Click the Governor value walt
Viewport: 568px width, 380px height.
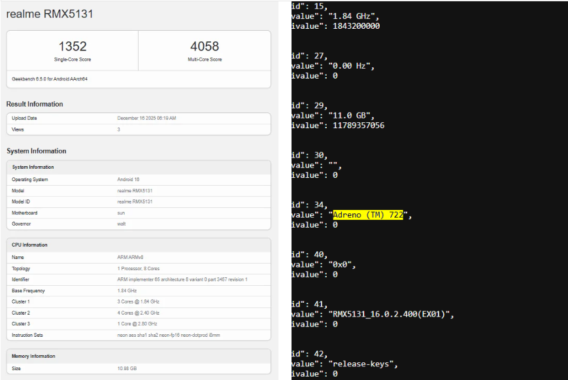122,224
